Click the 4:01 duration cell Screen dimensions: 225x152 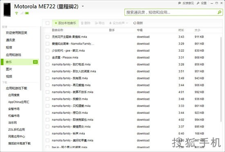181,92
